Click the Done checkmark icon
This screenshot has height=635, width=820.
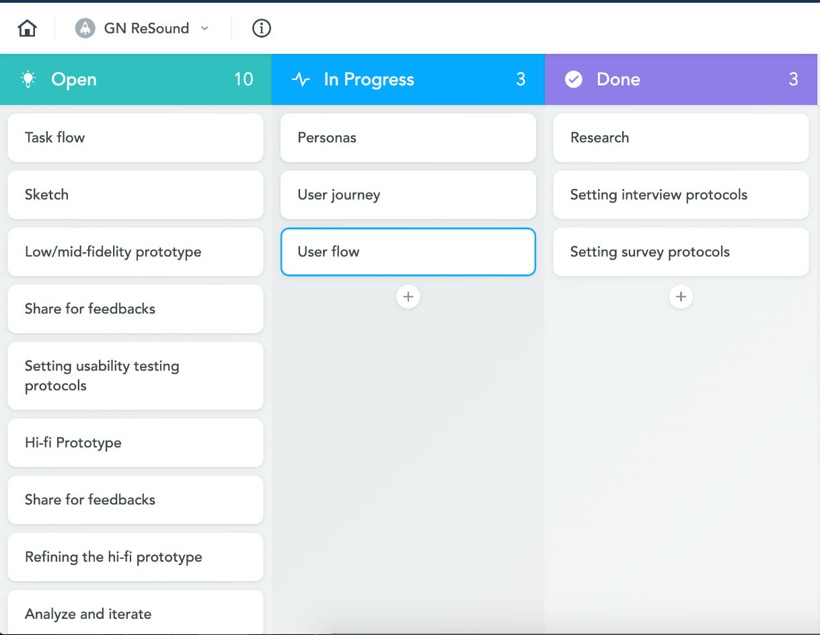pyautogui.click(x=573, y=79)
